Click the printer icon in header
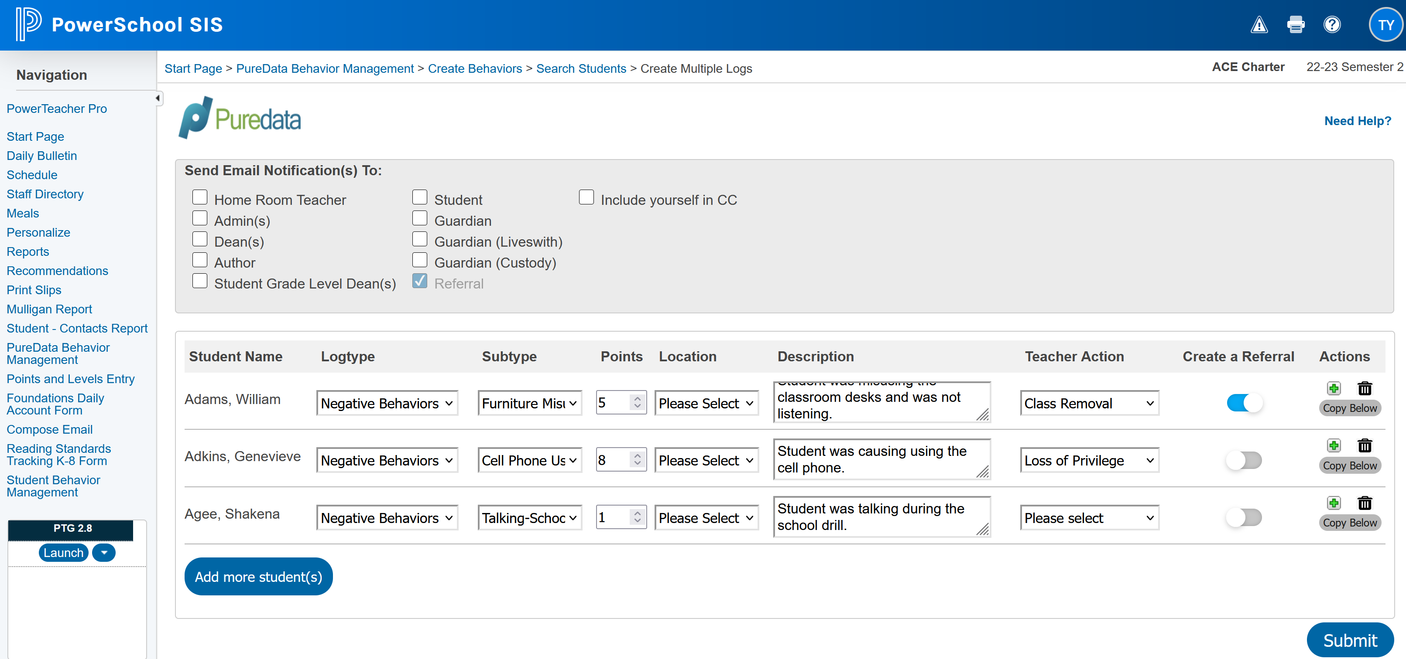This screenshot has height=659, width=1406. click(x=1295, y=25)
